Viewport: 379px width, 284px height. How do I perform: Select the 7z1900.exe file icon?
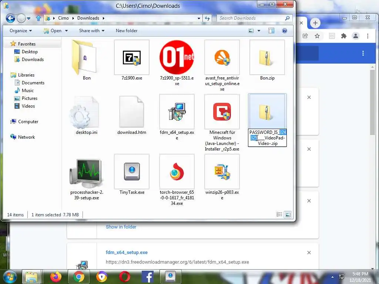(132, 57)
